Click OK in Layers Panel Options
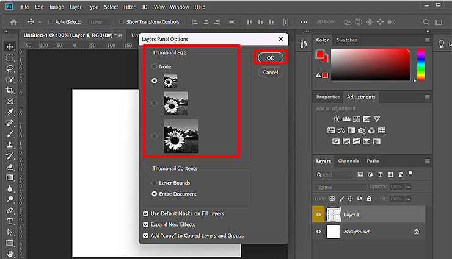This screenshot has height=259, width=452. 271,58
